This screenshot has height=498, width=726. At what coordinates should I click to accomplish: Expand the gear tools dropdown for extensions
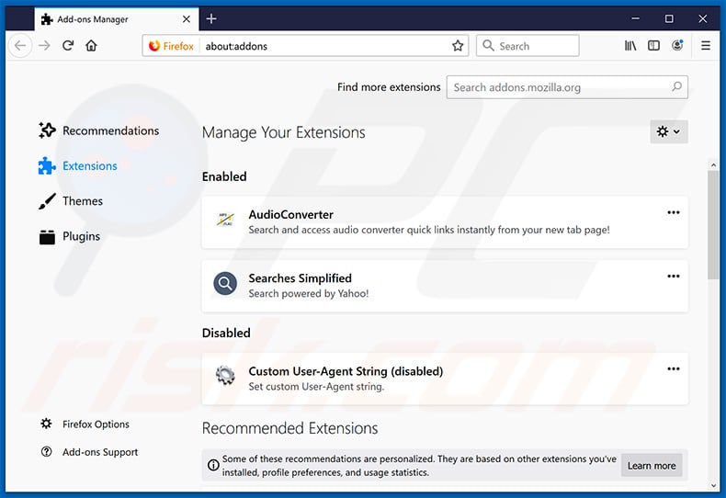(x=668, y=132)
